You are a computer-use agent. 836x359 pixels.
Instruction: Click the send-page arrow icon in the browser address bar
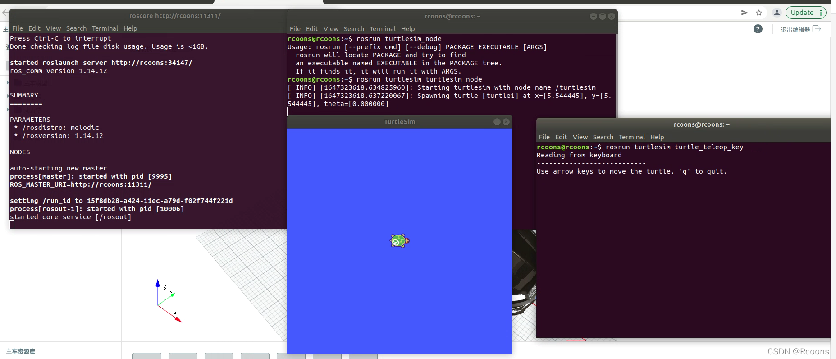point(744,13)
